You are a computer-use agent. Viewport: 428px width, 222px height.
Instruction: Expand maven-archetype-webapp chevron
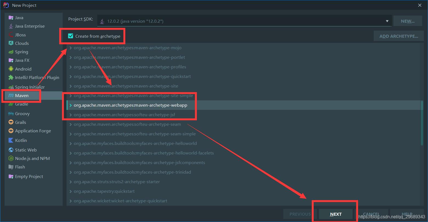(71, 105)
